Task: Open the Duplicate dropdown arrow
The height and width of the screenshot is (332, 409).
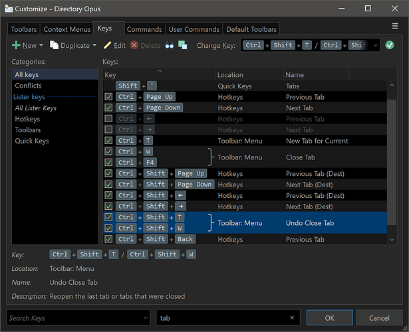Action: (x=94, y=45)
